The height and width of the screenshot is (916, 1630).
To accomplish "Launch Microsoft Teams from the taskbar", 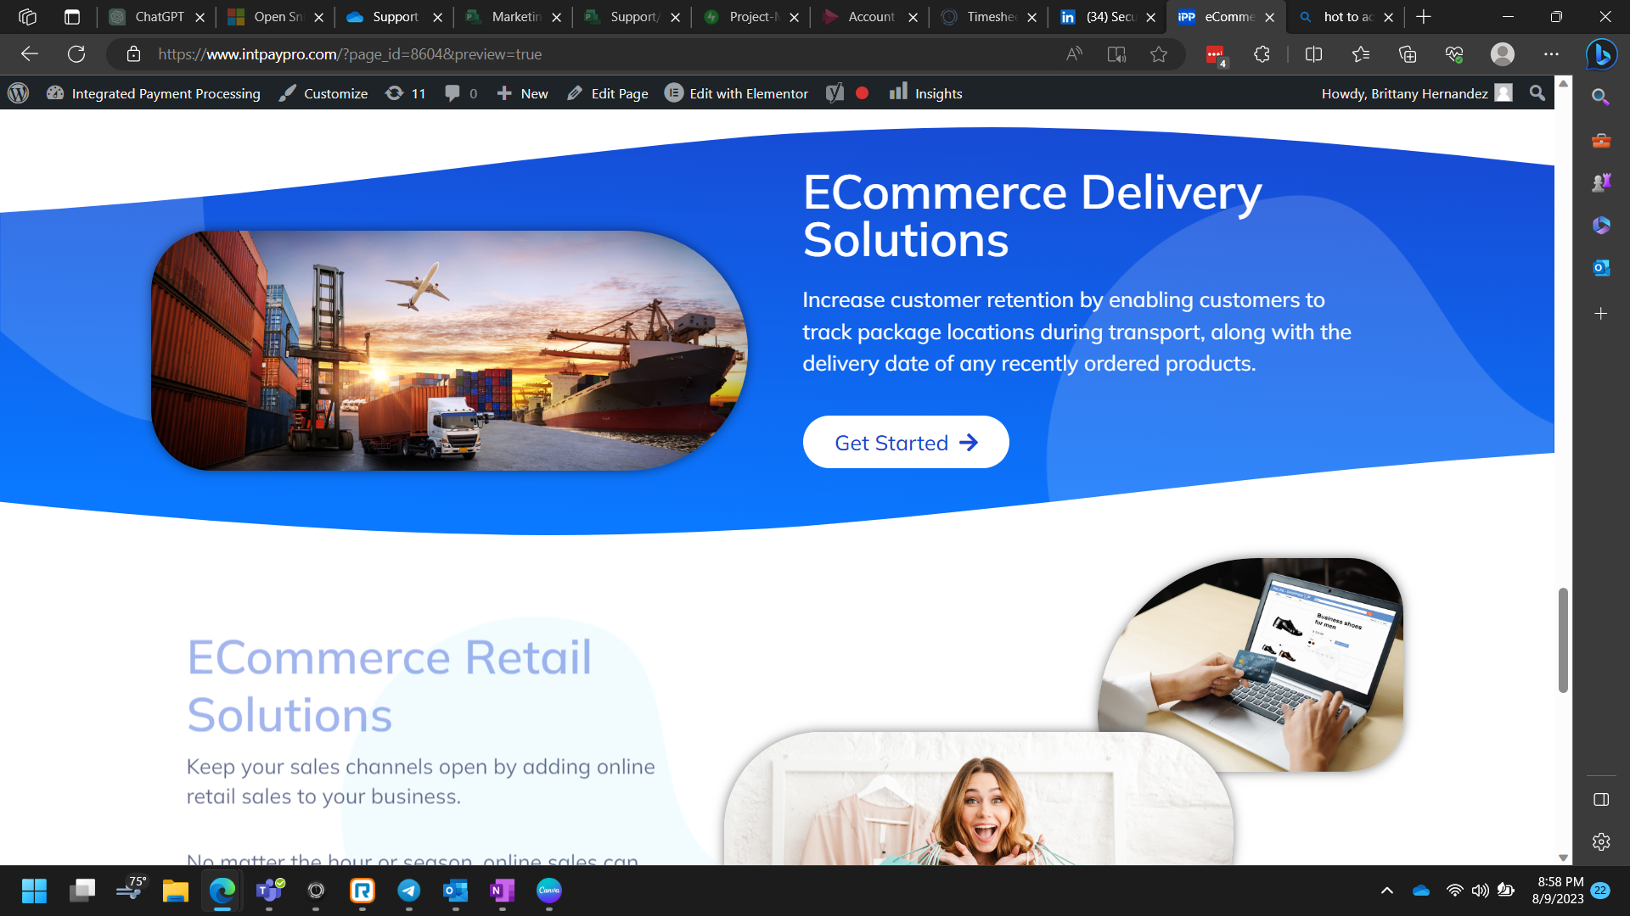I will tap(269, 891).
